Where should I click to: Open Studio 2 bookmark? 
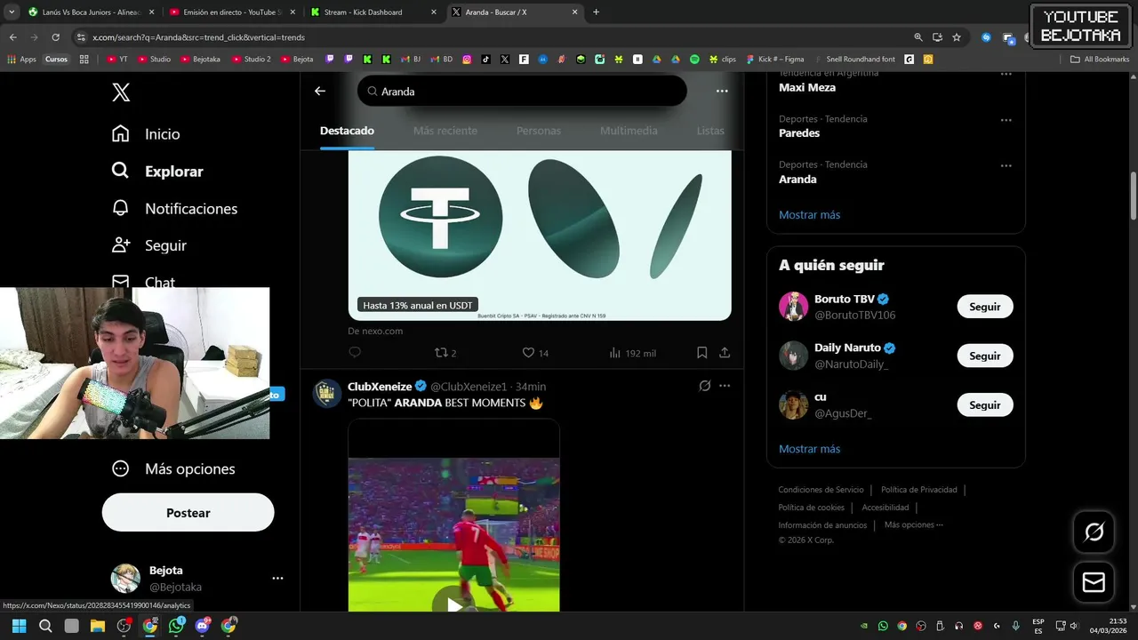pos(251,59)
